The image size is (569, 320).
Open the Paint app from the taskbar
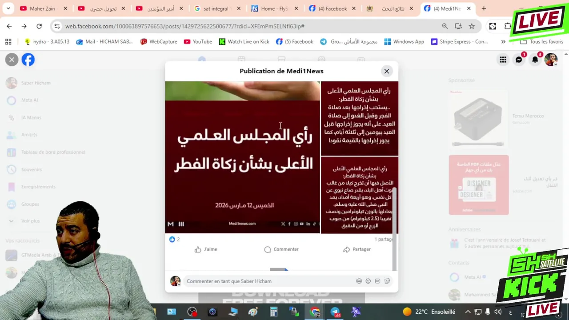[253, 312]
